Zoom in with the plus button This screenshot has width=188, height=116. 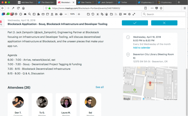(x=79, y=14)
